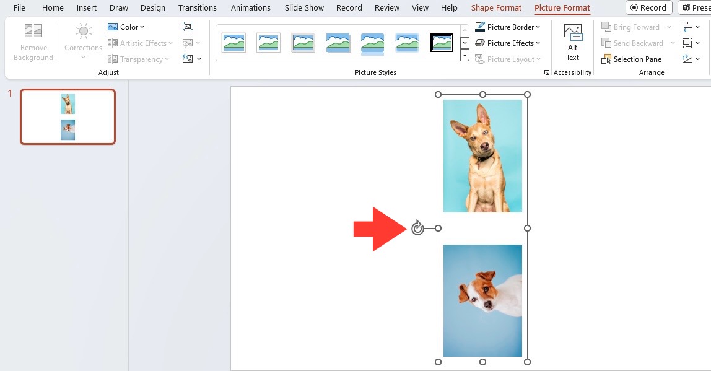Click the Alt Text button

point(573,43)
